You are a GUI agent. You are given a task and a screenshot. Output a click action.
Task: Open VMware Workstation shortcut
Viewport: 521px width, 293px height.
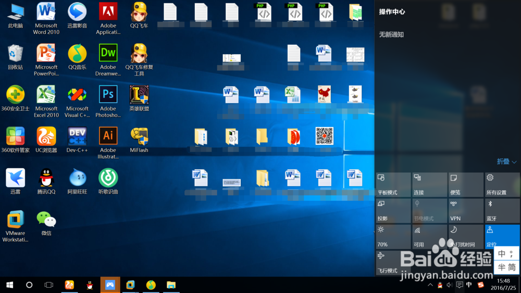click(x=15, y=226)
